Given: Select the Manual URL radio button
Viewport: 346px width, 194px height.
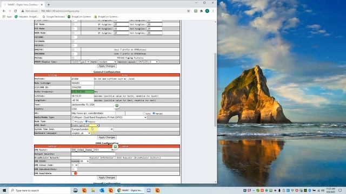Looking at the screenshot, I should click(x=154, y=113).
